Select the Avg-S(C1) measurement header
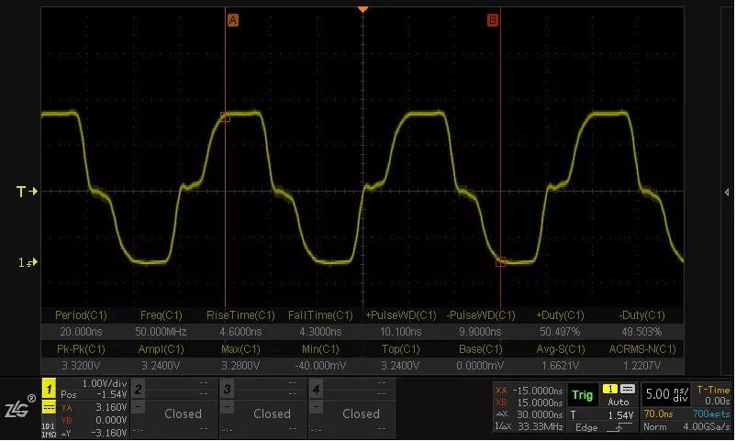Screen dimensions: 736x441 [561, 349]
